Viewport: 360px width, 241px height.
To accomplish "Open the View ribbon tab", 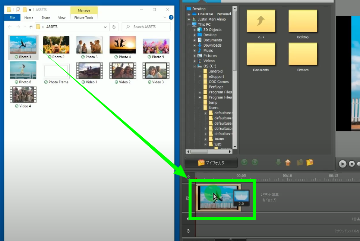I will pos(62,18).
